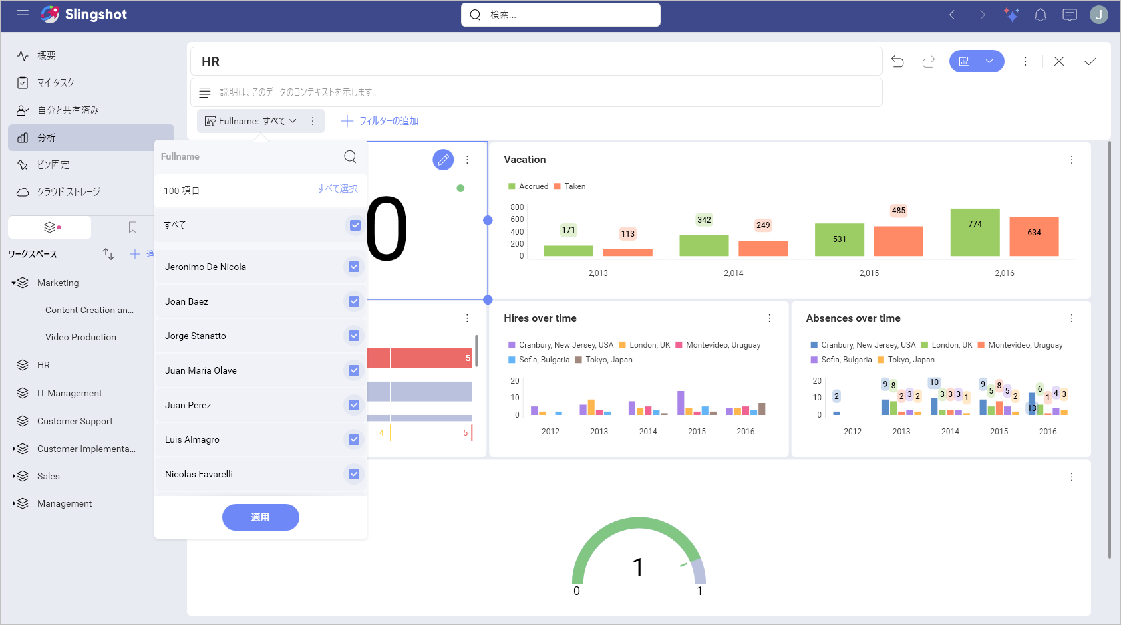
Task: Open the hamburger menu
Action: [23, 15]
